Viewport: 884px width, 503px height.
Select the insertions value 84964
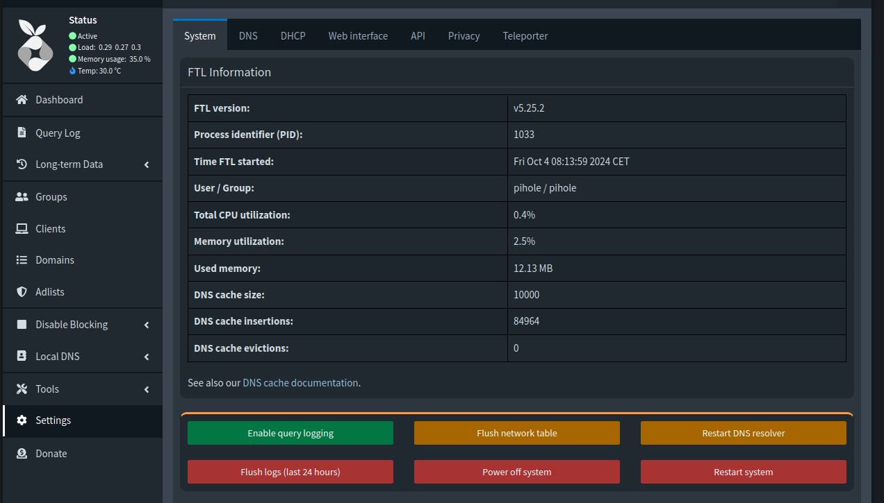(x=526, y=321)
